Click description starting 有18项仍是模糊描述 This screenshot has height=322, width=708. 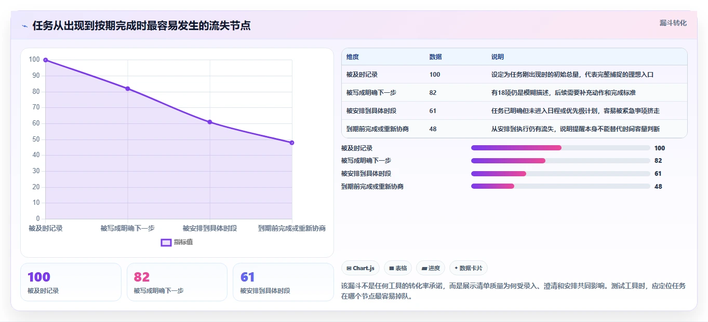[x=564, y=92]
